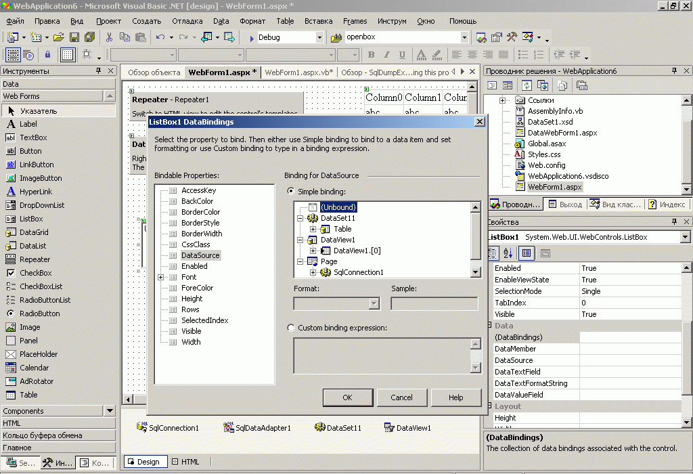Image resolution: width=693 pixels, height=474 pixels.
Task: Click the Bold formatting icon
Action: 372,55
